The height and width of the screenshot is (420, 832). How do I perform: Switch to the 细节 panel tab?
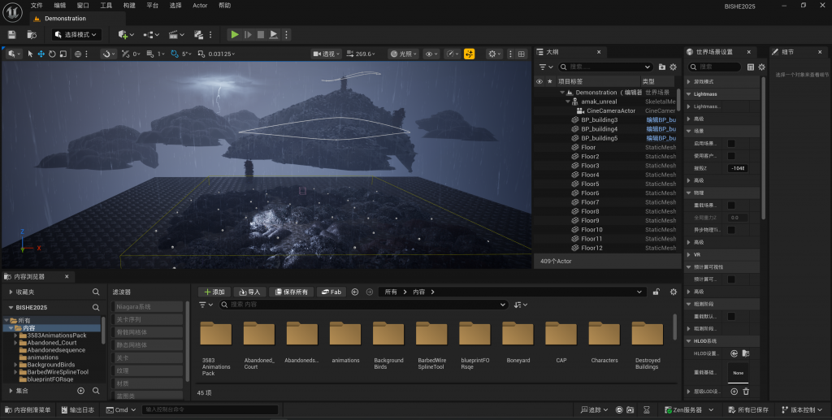[x=787, y=52]
